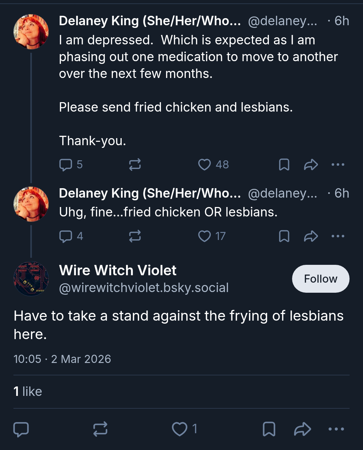The image size is (363, 450).
Task: Open Delaney King's avatar on top post
Action: (x=31, y=32)
